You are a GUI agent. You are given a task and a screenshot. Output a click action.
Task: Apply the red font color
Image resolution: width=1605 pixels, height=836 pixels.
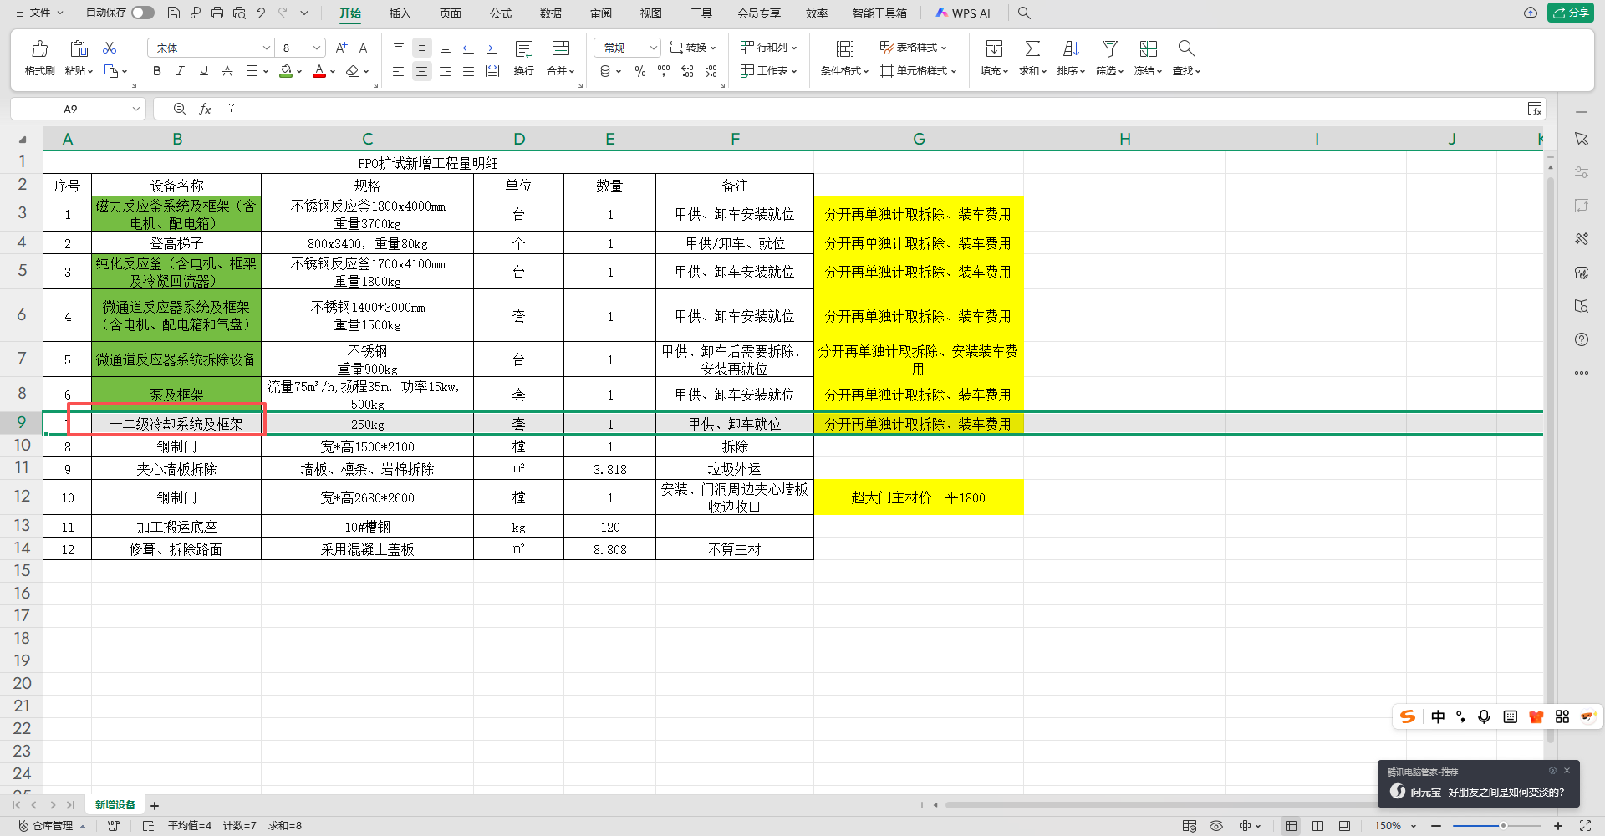[319, 71]
